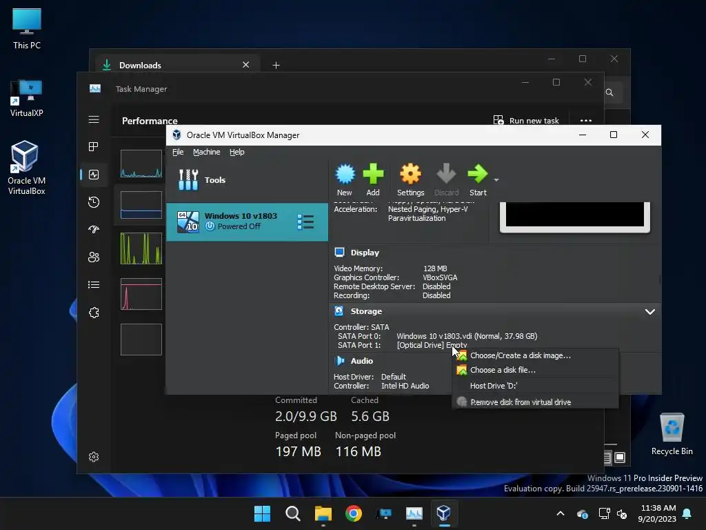
Task: Click the VM preview thumbnail
Action: (x=574, y=216)
